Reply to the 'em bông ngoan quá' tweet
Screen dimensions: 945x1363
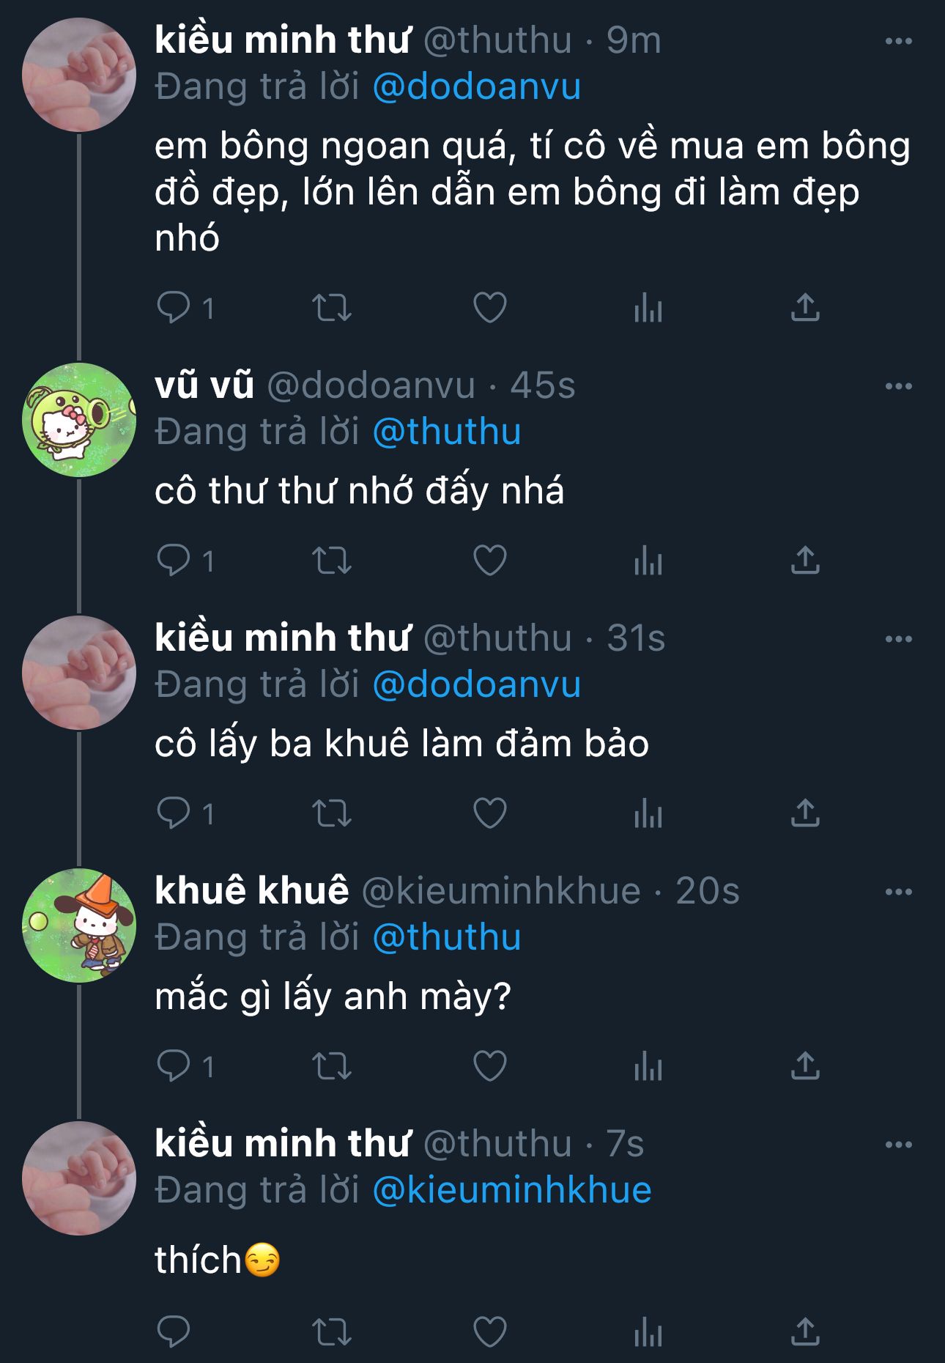click(x=174, y=308)
